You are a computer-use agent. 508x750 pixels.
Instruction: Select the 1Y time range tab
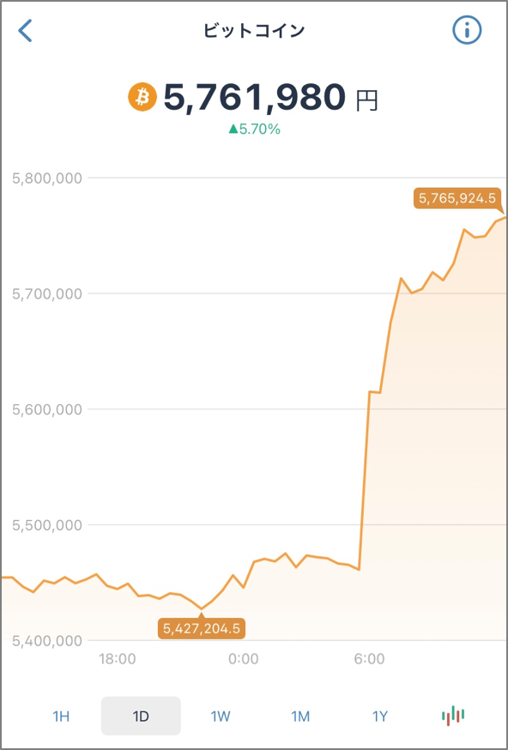click(380, 717)
